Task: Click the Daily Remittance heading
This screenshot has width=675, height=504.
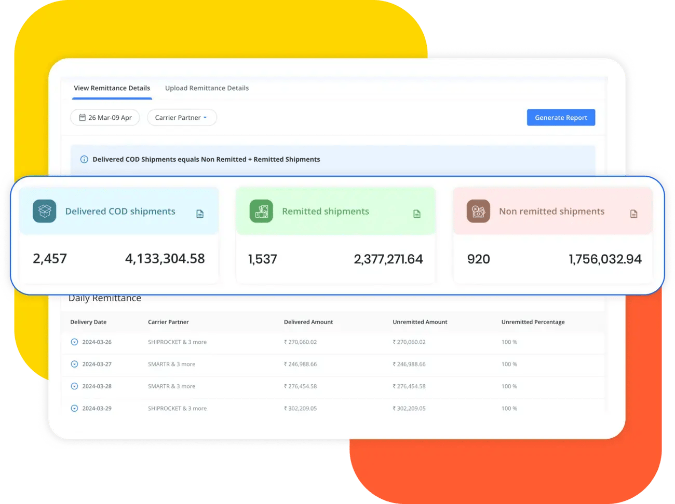Action: 105,299
